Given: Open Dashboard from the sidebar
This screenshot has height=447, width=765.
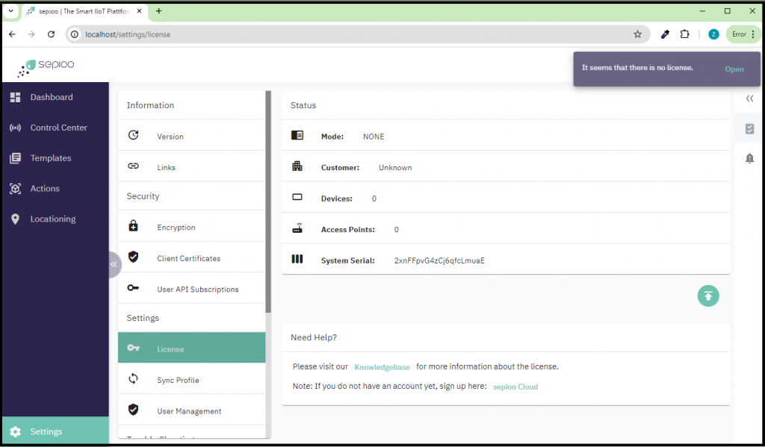Looking at the screenshot, I should (x=51, y=97).
